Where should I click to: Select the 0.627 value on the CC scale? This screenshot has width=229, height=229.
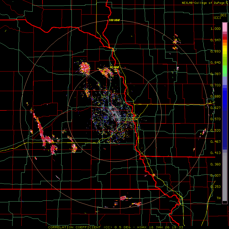point(216,108)
